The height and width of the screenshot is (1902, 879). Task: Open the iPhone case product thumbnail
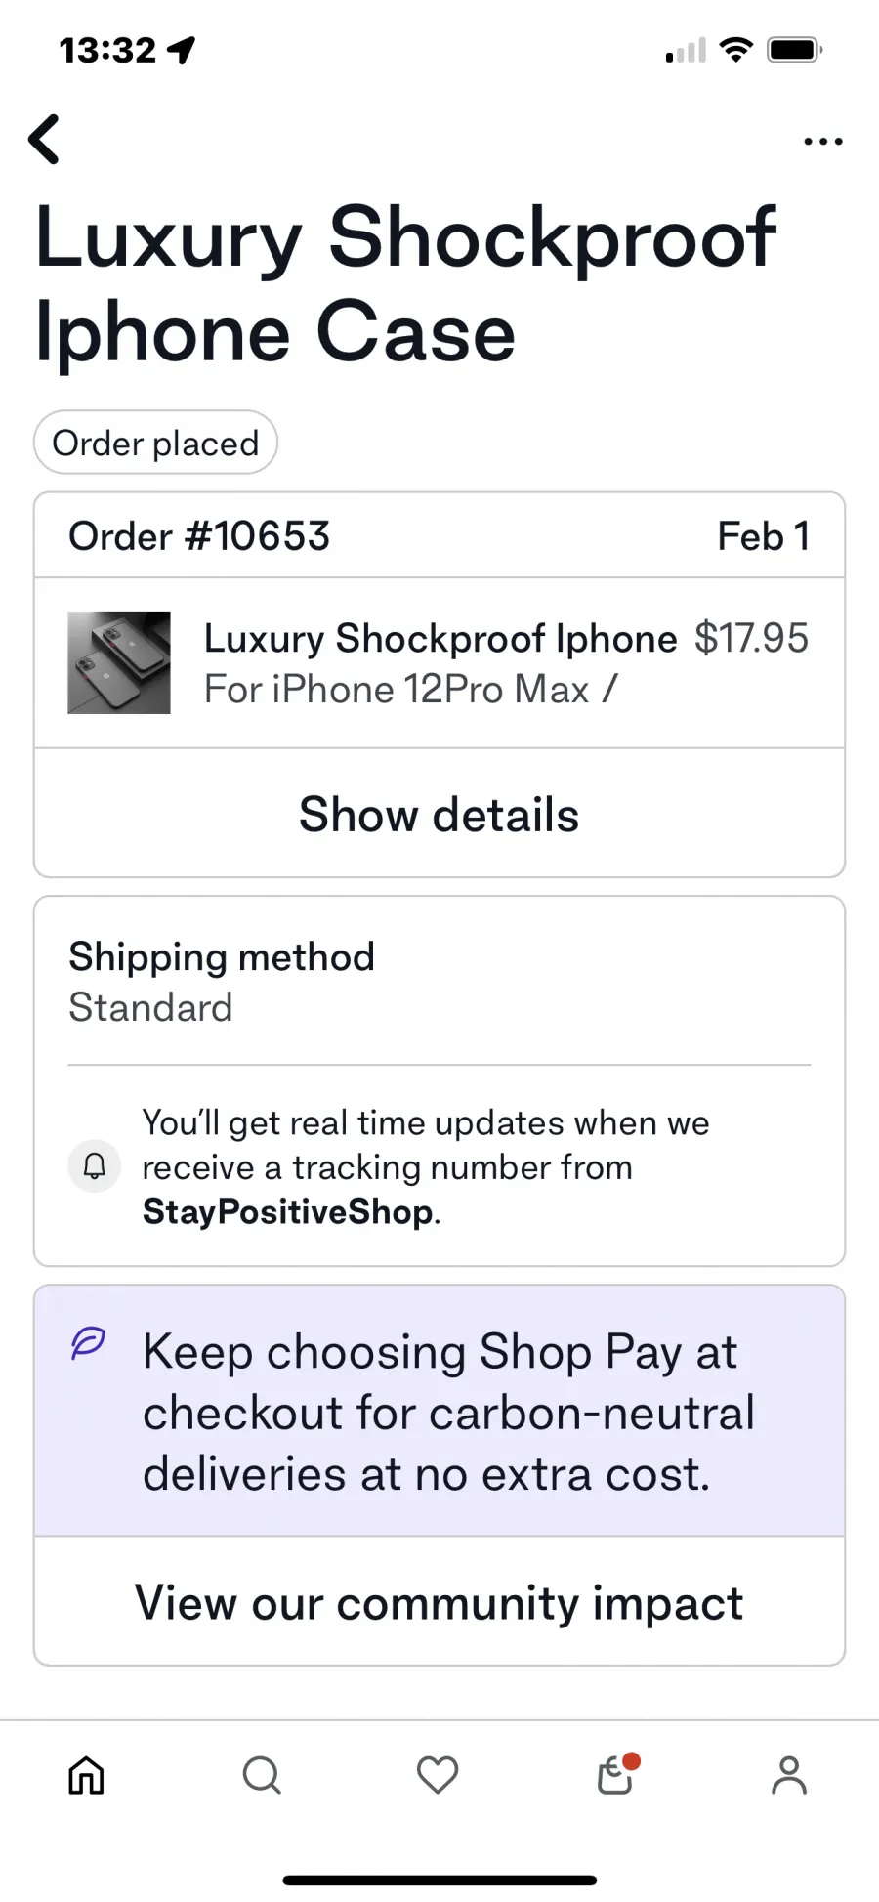(119, 662)
